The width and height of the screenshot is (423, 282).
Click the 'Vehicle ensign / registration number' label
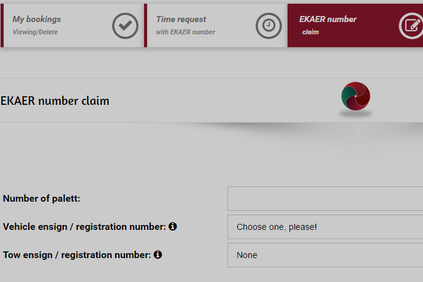pos(84,227)
